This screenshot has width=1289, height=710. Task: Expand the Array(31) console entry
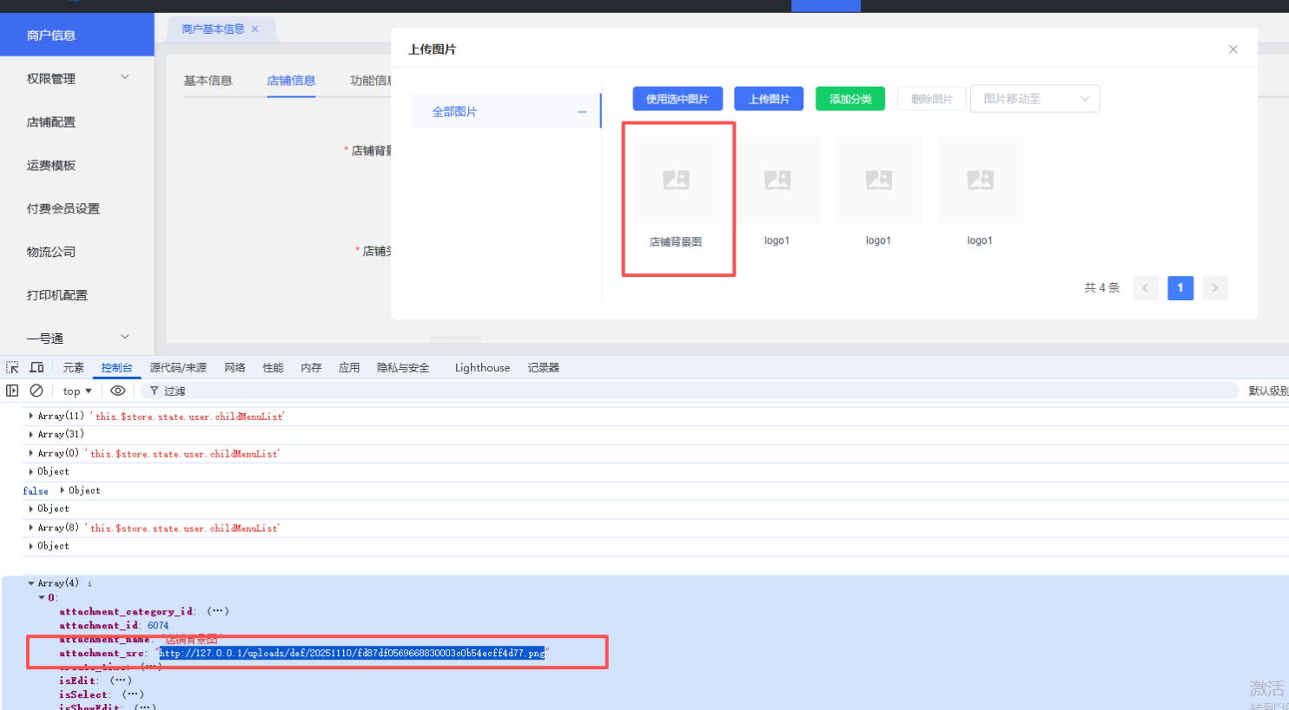click(31, 434)
